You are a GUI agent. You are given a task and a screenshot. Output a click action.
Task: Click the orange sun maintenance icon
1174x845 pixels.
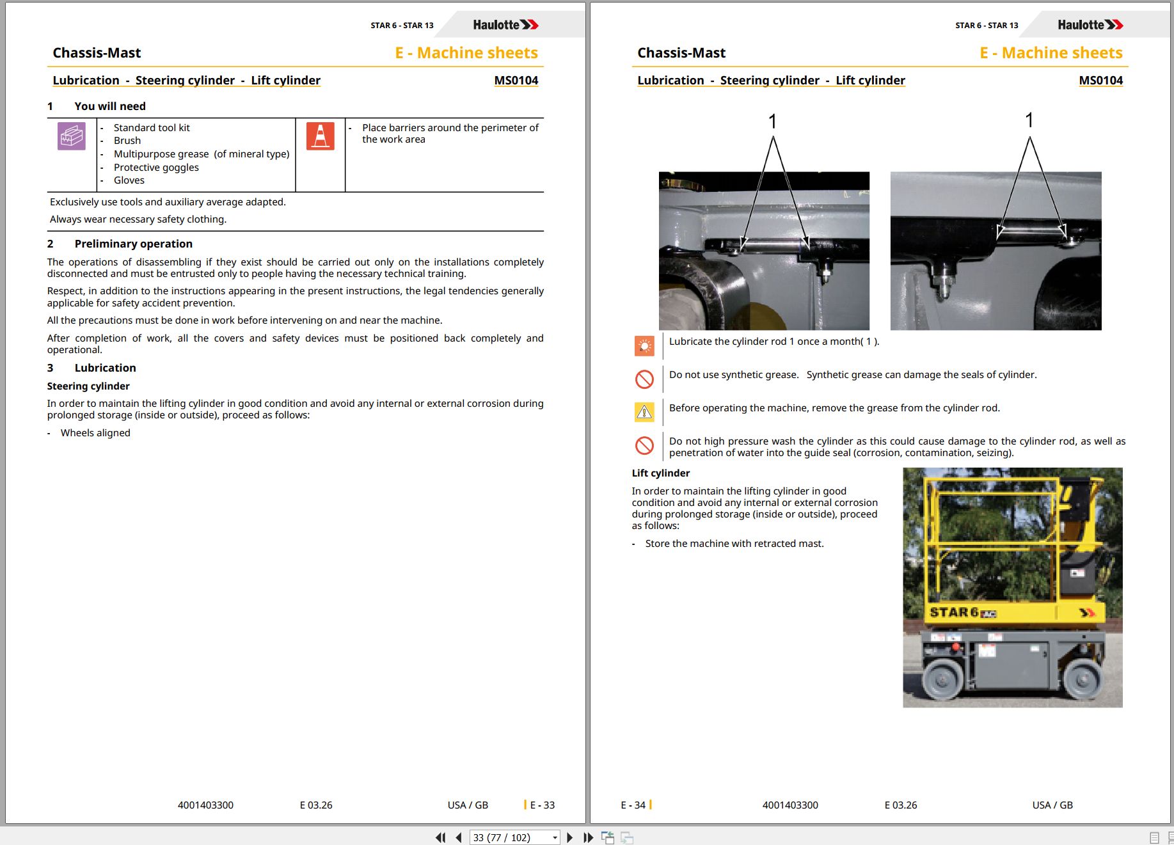[644, 346]
